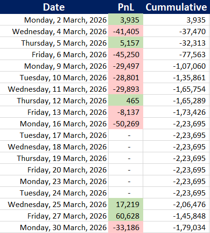Select the PnL cell 5,157
Screen dimensions: 210x233
click(x=125, y=43)
